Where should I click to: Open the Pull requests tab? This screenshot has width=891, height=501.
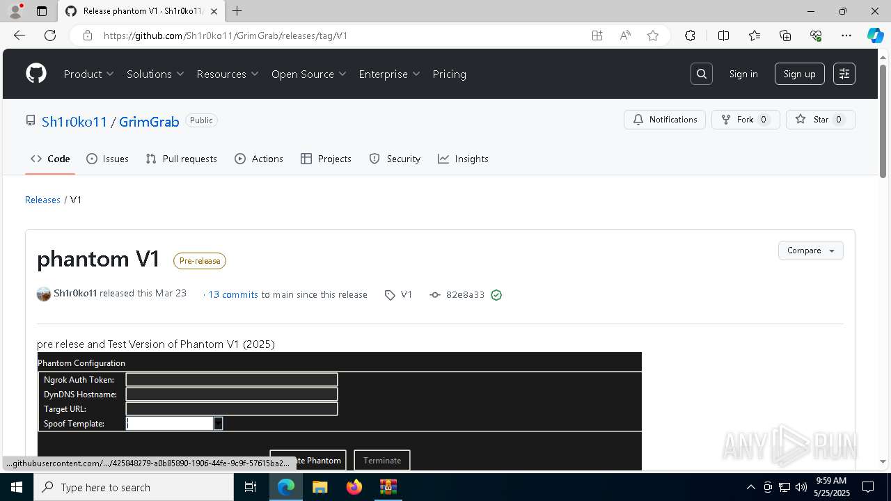point(182,159)
